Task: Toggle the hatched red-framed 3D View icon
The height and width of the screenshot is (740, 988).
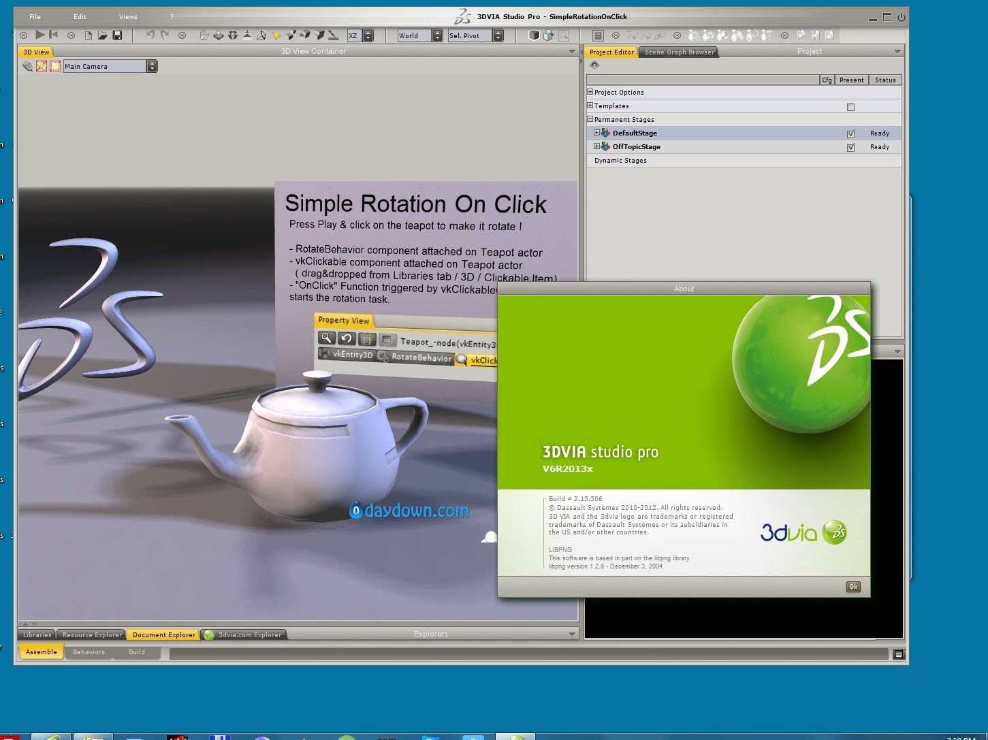Action: (x=42, y=66)
